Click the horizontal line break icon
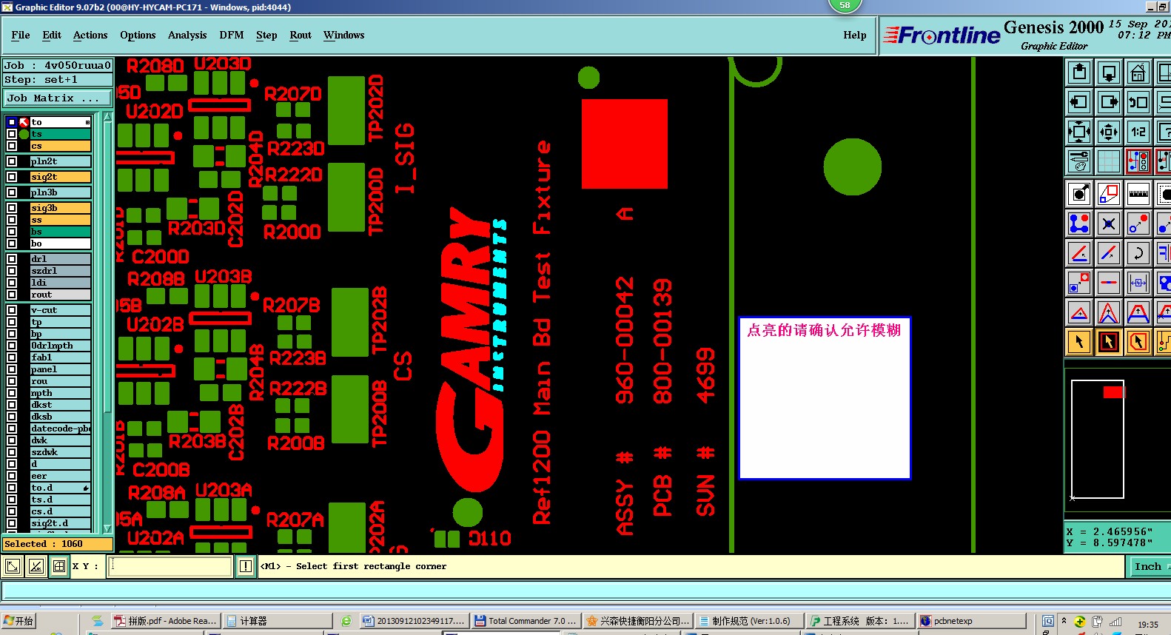This screenshot has height=635, width=1171. point(1109,282)
